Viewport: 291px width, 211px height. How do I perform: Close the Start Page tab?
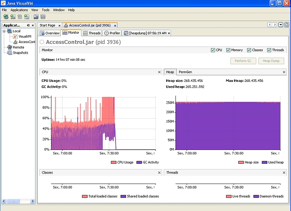tap(59, 26)
